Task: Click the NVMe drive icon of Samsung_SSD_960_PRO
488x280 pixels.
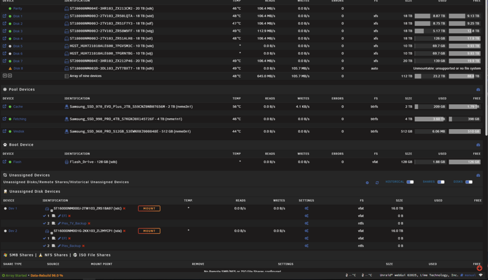Action: (66, 131)
